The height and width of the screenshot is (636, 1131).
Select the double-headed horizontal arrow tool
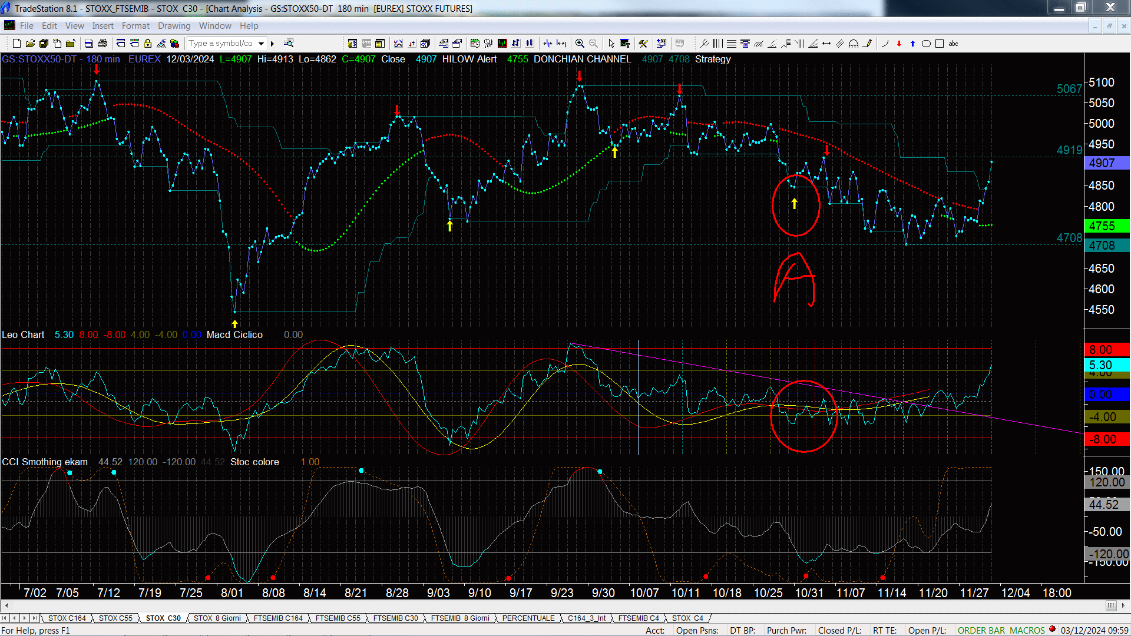click(x=826, y=44)
